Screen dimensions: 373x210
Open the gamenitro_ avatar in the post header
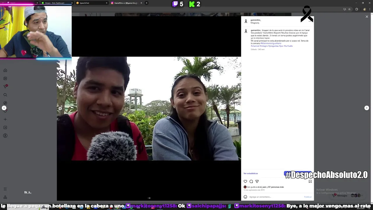coord(246,21)
